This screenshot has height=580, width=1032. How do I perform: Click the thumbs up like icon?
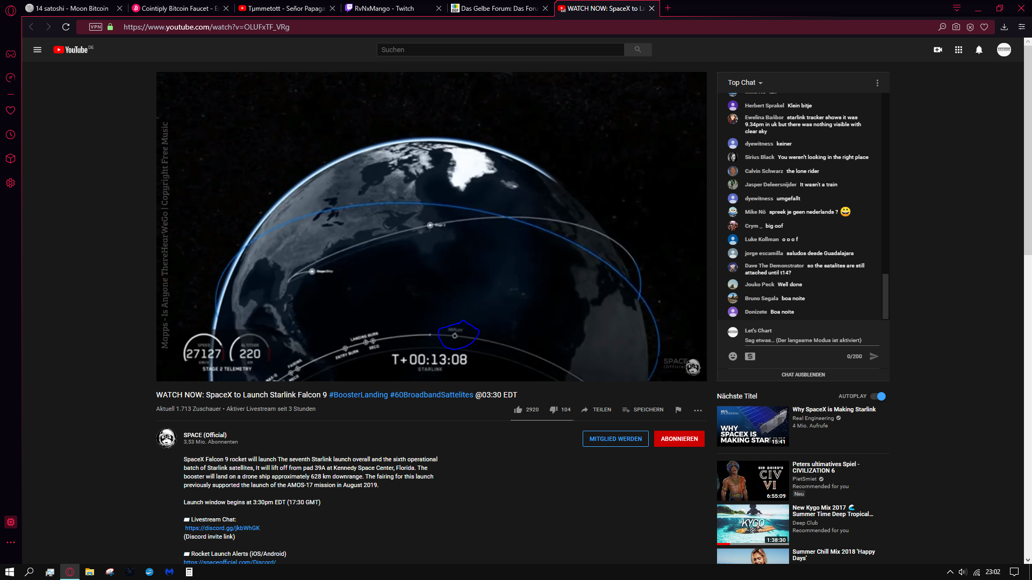click(518, 410)
